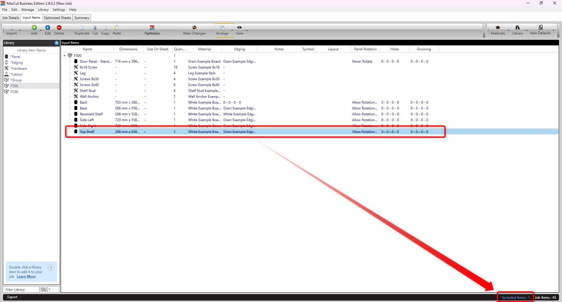Click the Excluded Items: 1 link

click(516, 298)
